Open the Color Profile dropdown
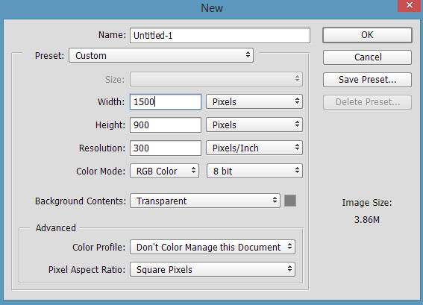 (213, 247)
